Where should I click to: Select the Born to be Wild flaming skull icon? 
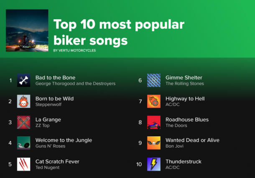[x=23, y=101]
